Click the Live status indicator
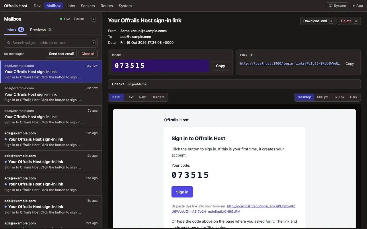Viewport: 367px width, 229px height. click(65, 19)
